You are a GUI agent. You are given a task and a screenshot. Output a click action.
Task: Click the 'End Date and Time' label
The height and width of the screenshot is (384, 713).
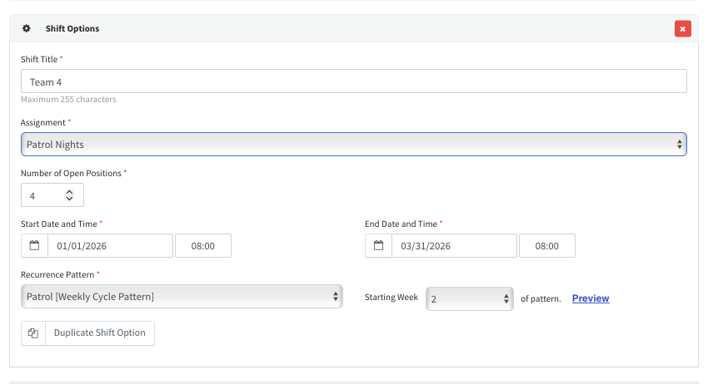point(401,224)
